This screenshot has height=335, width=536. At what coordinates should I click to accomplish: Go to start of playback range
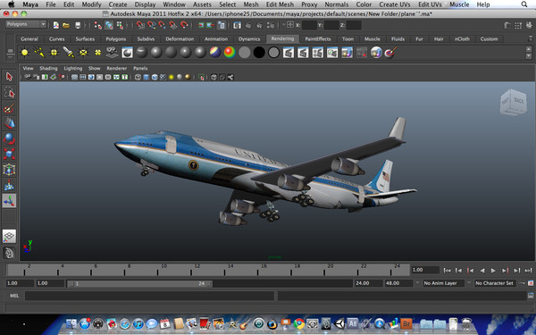(x=447, y=271)
